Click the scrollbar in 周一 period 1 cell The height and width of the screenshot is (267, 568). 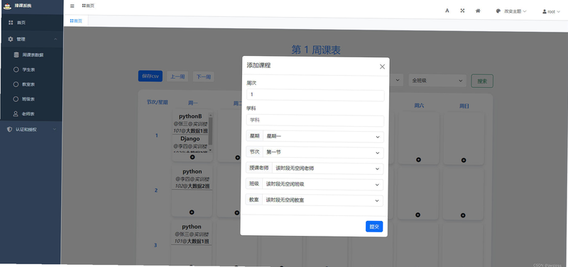pyautogui.click(x=210, y=132)
